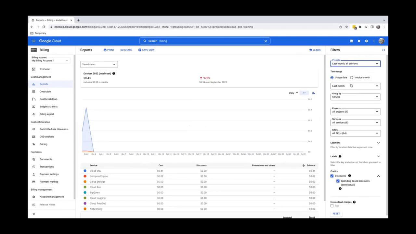The height and width of the screenshot is (234, 416).
Task: Share the billing report
Action: [x=126, y=50]
